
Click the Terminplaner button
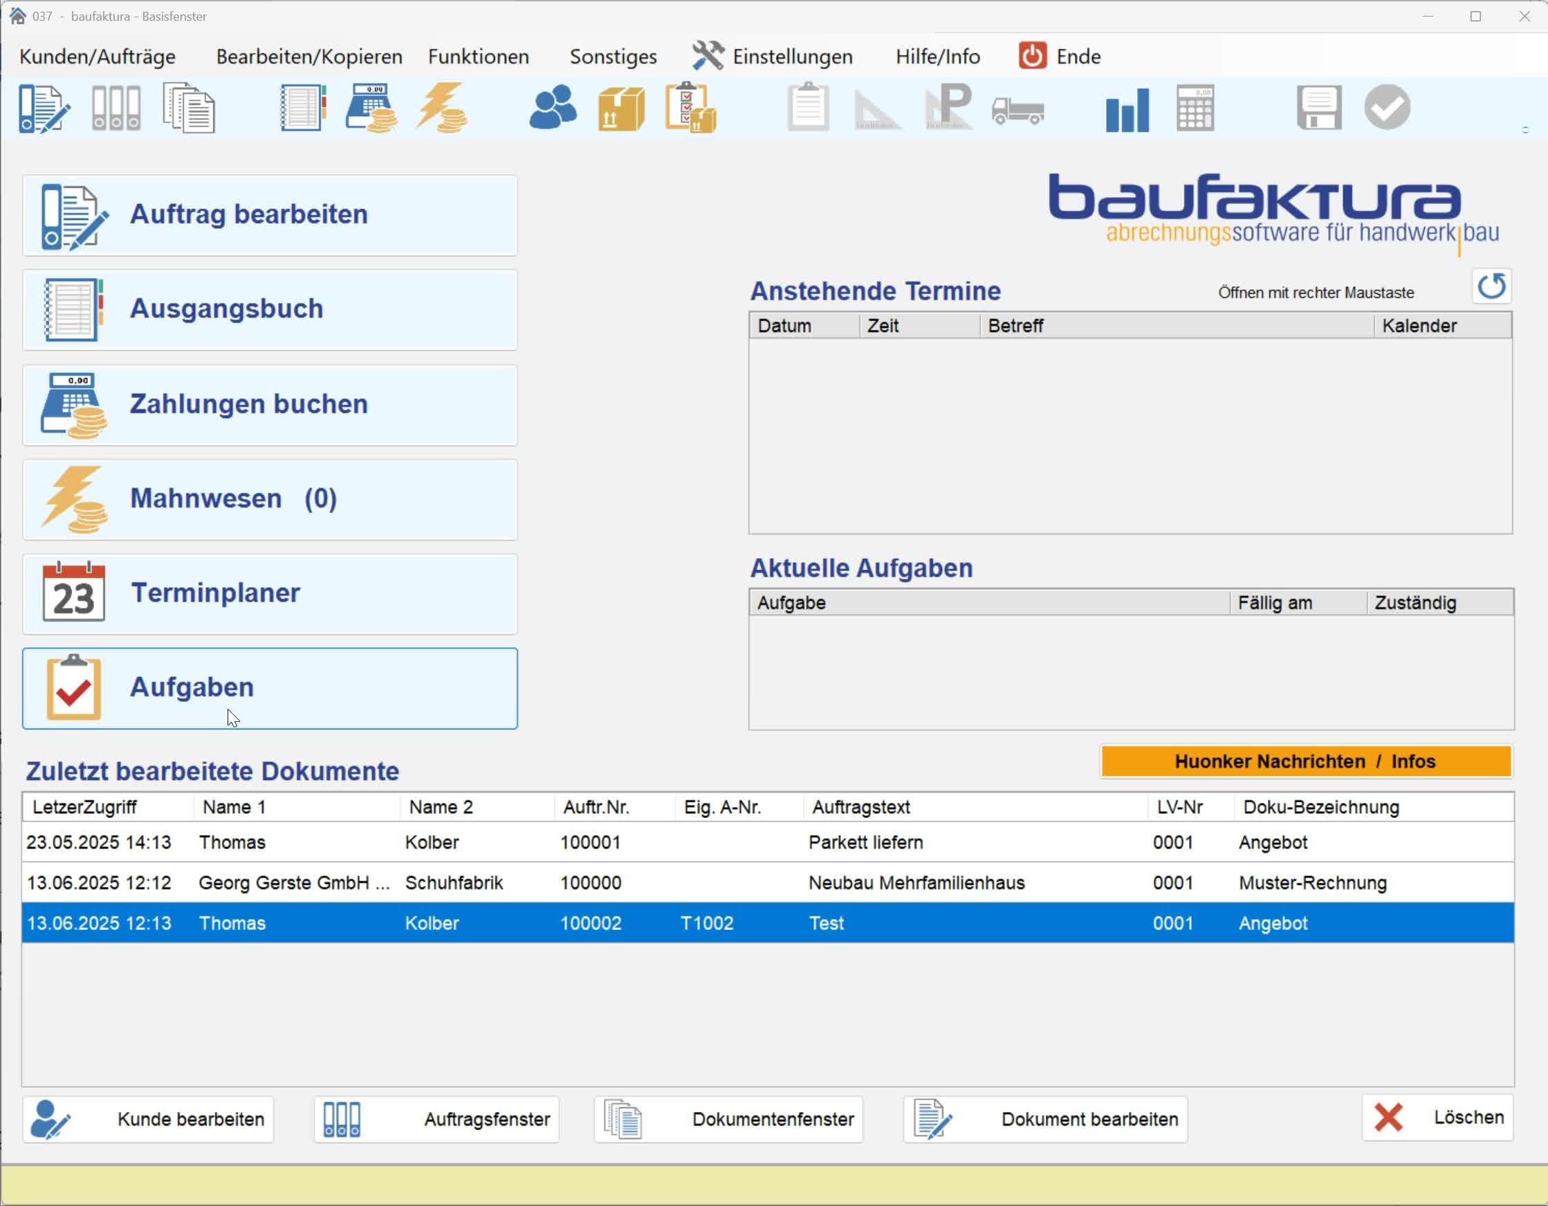click(270, 594)
